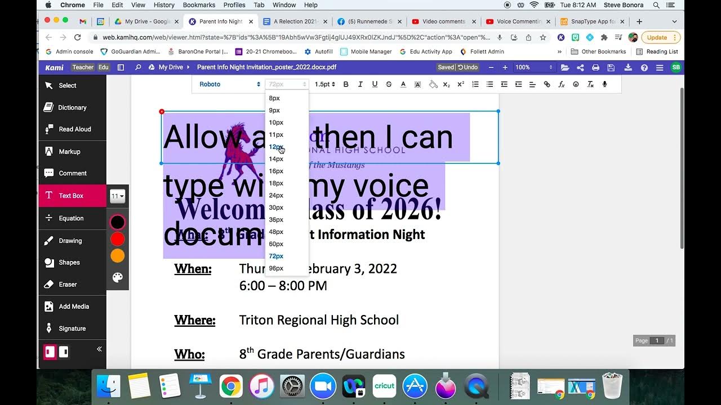Viewport: 721px width, 405px height.
Task: Open the text alignment dropdown
Action: [532, 84]
